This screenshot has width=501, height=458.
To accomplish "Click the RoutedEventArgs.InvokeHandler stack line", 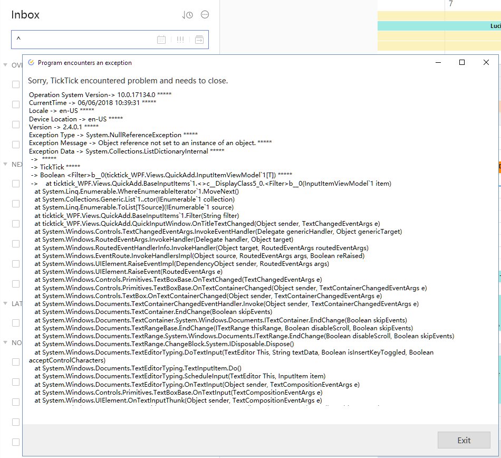I will (x=164, y=240).
